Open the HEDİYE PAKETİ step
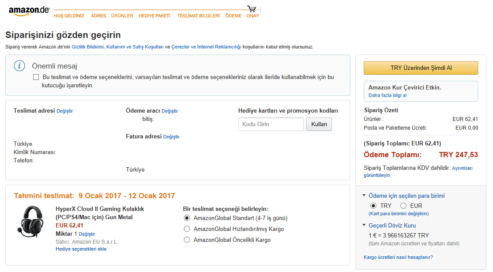Image resolution: width=493 pixels, height=272 pixels. 154,16
